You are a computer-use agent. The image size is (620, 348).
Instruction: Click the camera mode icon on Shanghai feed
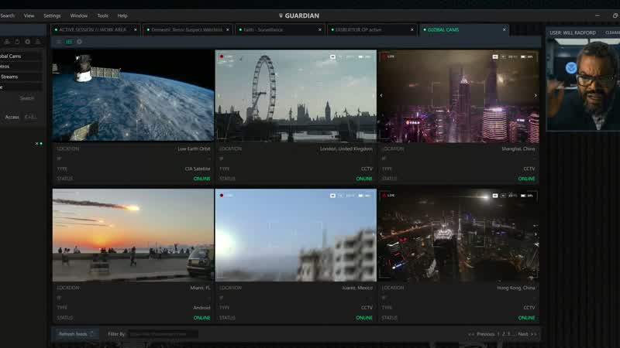[x=495, y=56]
